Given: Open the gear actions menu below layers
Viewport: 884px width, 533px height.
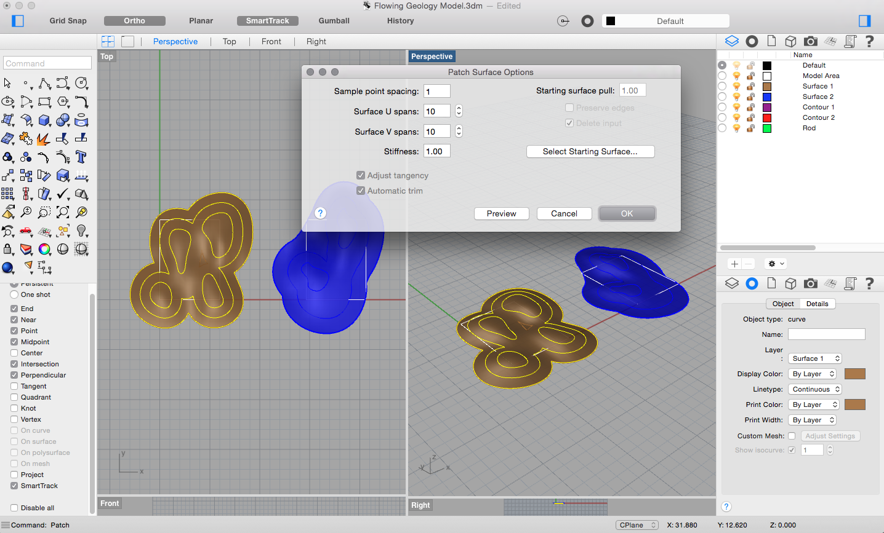Looking at the screenshot, I should pos(776,264).
